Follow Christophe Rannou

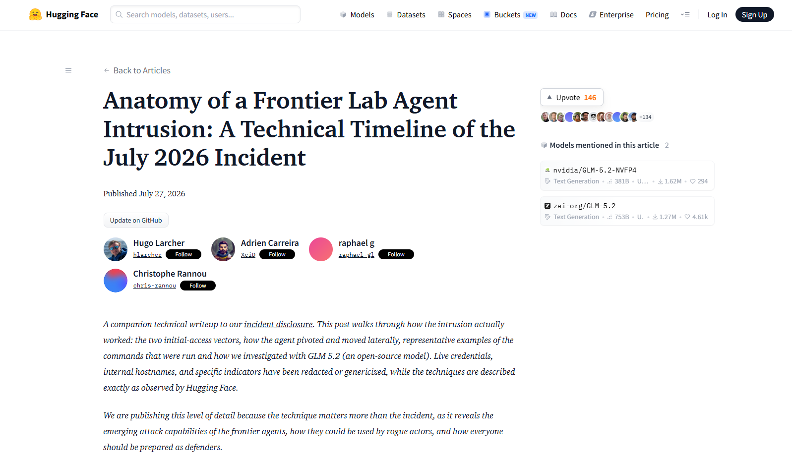(198, 286)
